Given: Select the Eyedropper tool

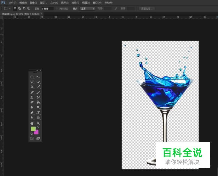Looking at the screenshot, I should [38, 87].
